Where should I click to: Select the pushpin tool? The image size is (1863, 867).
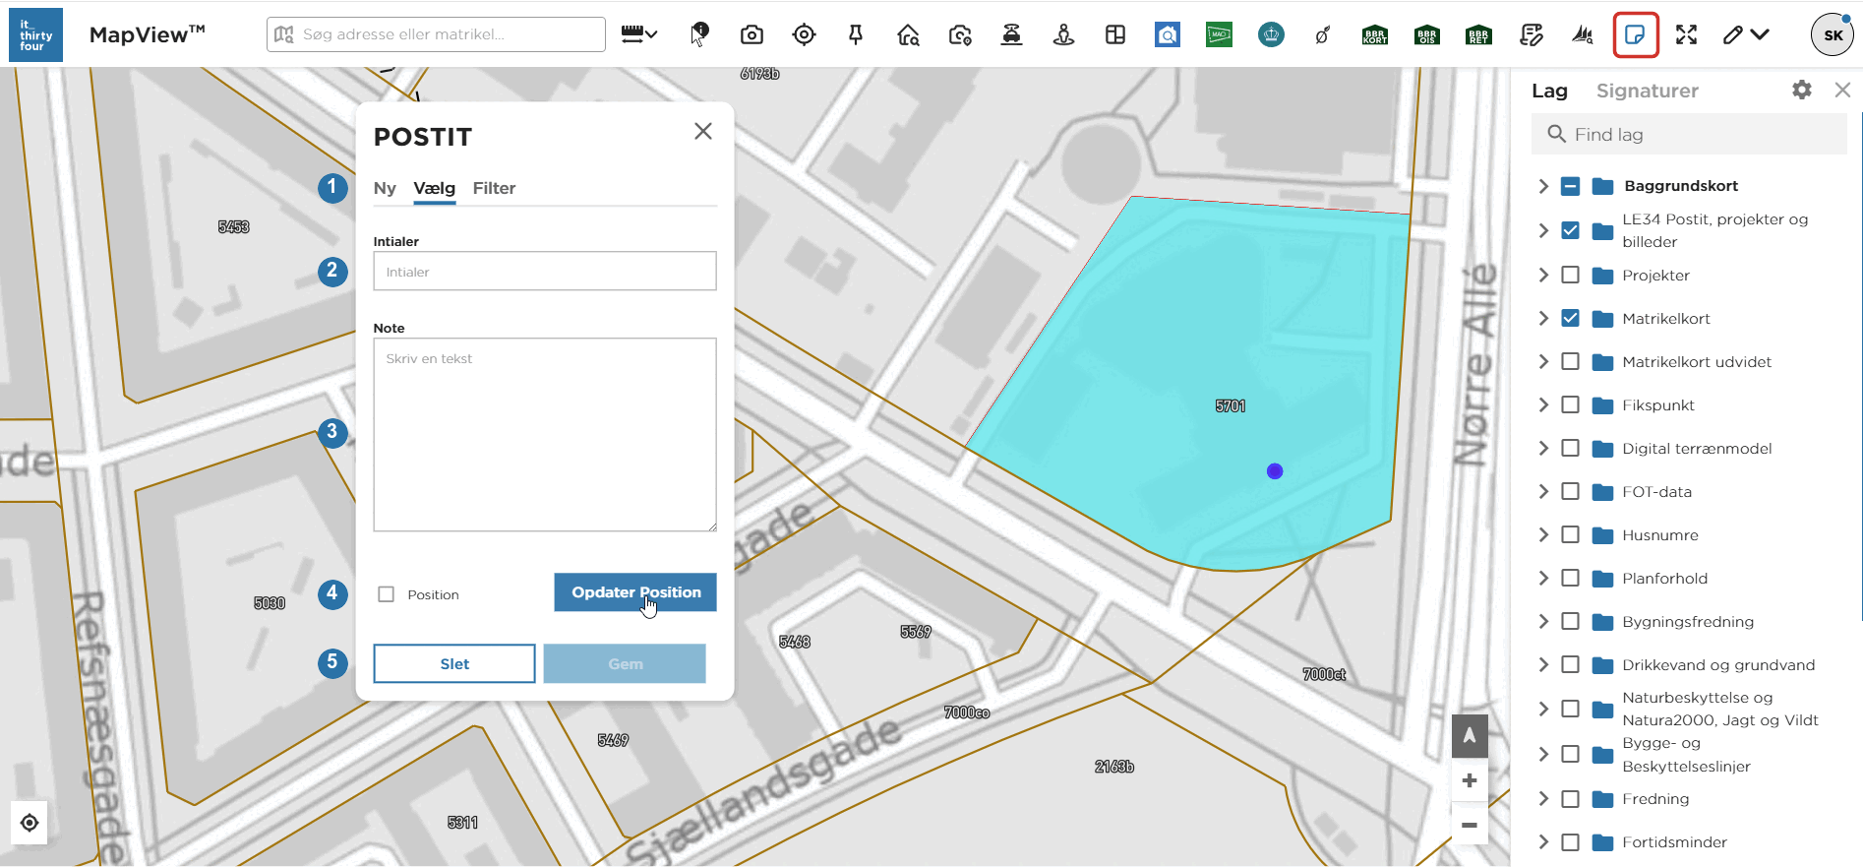pyautogui.click(x=856, y=34)
